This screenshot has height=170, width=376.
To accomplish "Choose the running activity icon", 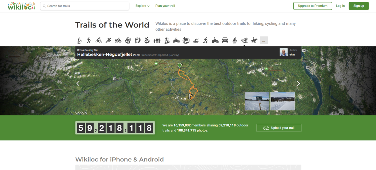I will (x=108, y=40).
